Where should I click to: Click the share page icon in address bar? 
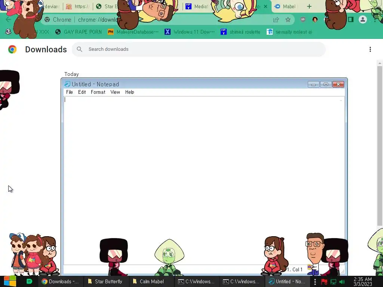click(x=276, y=20)
